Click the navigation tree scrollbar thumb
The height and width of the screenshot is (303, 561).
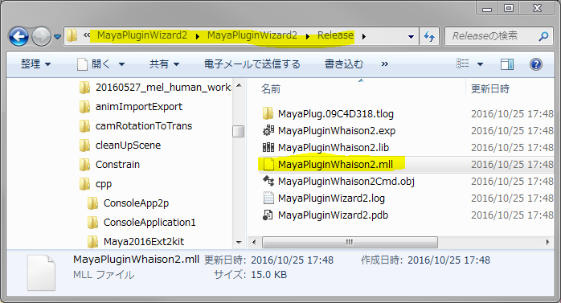[x=238, y=131]
